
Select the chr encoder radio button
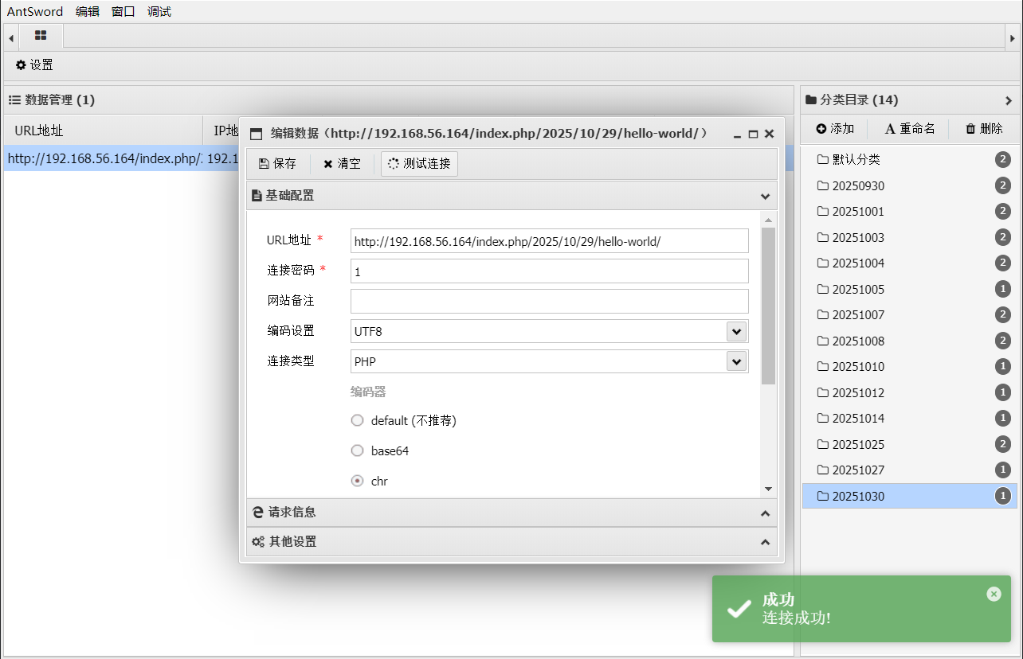pyautogui.click(x=358, y=481)
